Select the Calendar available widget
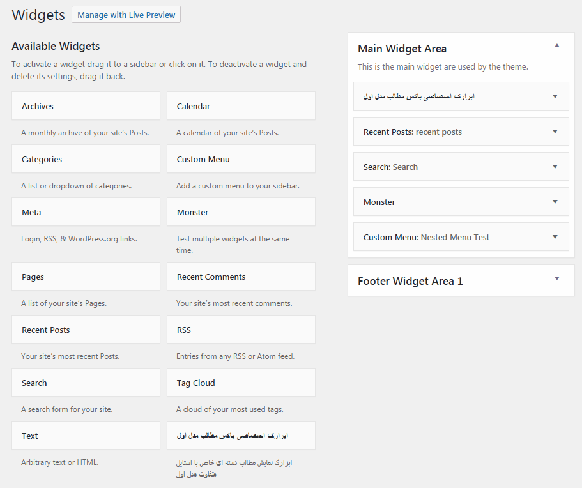 (241, 106)
